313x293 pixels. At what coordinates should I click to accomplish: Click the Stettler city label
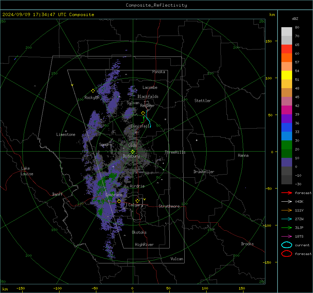(x=203, y=101)
